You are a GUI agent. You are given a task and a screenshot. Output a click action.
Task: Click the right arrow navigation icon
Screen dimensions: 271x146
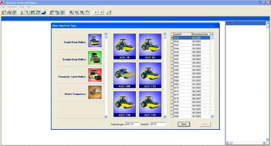(101, 12)
